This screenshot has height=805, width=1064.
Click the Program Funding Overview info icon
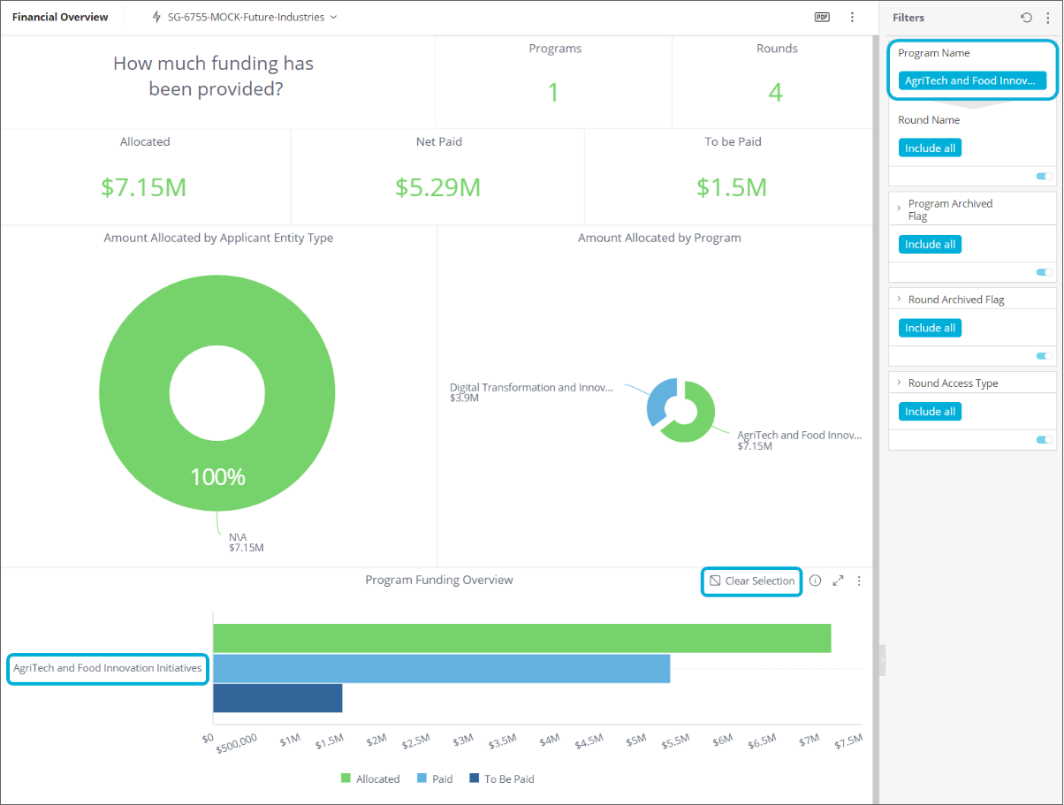tap(815, 581)
